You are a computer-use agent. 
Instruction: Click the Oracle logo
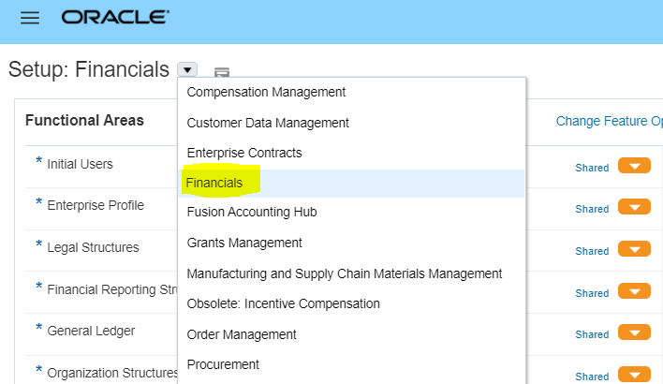115,18
